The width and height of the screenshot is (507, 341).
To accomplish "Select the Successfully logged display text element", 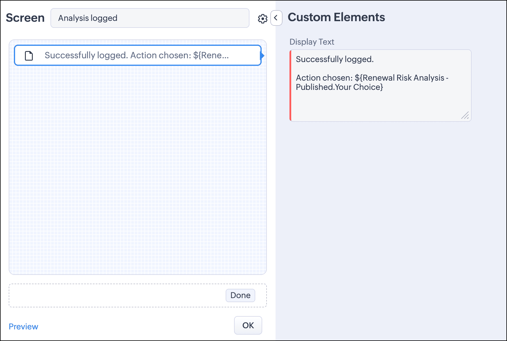I will [138, 55].
